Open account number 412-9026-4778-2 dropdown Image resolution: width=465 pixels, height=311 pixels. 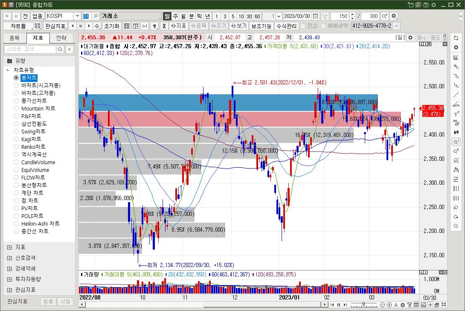[x=396, y=26]
